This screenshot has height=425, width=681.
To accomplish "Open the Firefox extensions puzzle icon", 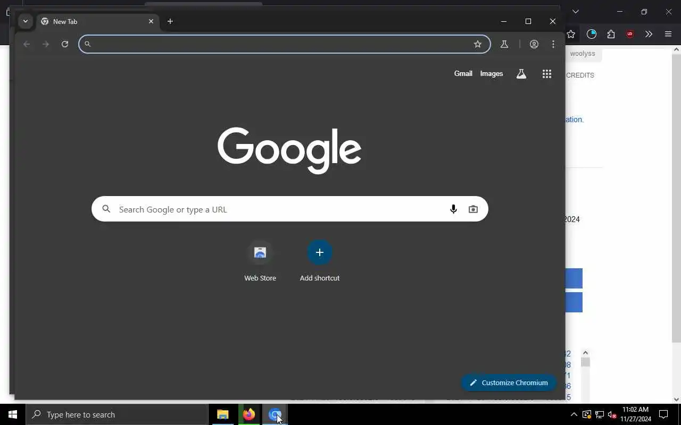I will click(611, 34).
